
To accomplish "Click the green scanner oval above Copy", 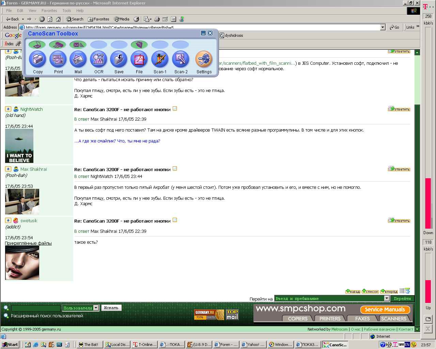I will coord(37,45).
